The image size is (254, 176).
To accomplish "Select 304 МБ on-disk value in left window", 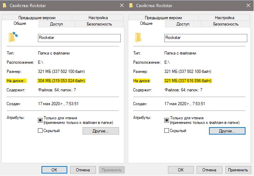I will 61,81.
